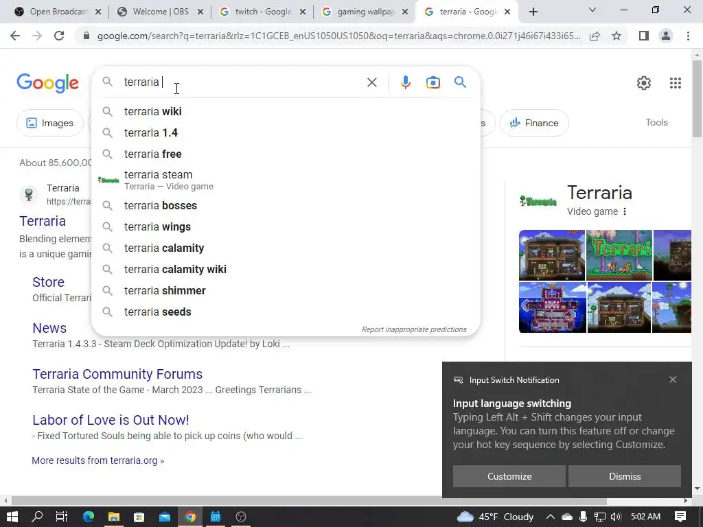Choose suggestion terraria seeds
Screen dimensions: 703x527
click(286, 312)
